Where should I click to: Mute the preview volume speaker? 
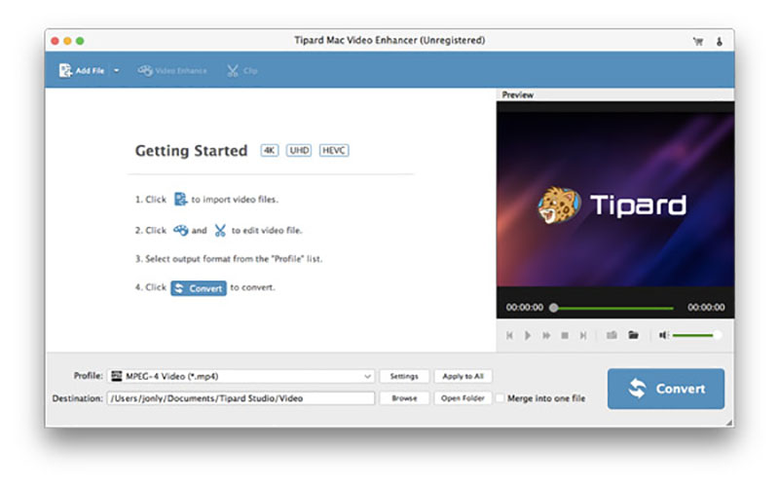(663, 335)
